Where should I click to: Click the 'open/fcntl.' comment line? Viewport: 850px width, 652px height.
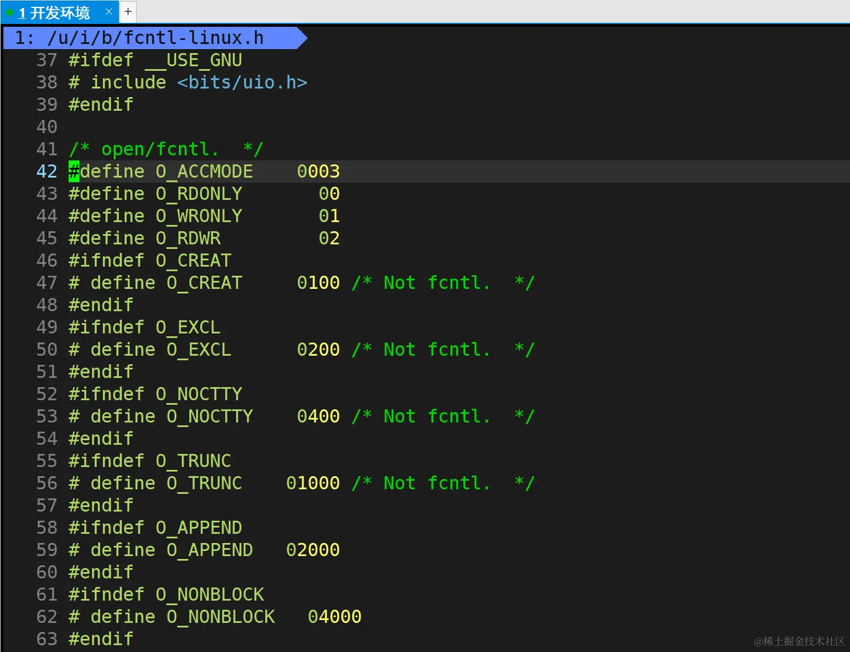tap(166, 149)
